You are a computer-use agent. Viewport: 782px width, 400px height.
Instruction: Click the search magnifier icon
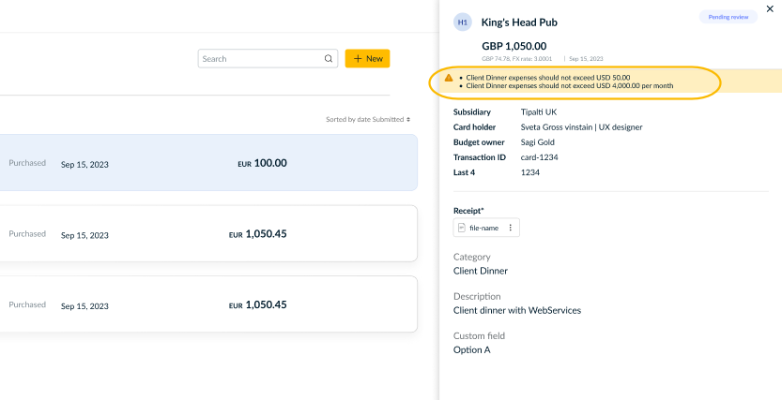click(x=329, y=59)
